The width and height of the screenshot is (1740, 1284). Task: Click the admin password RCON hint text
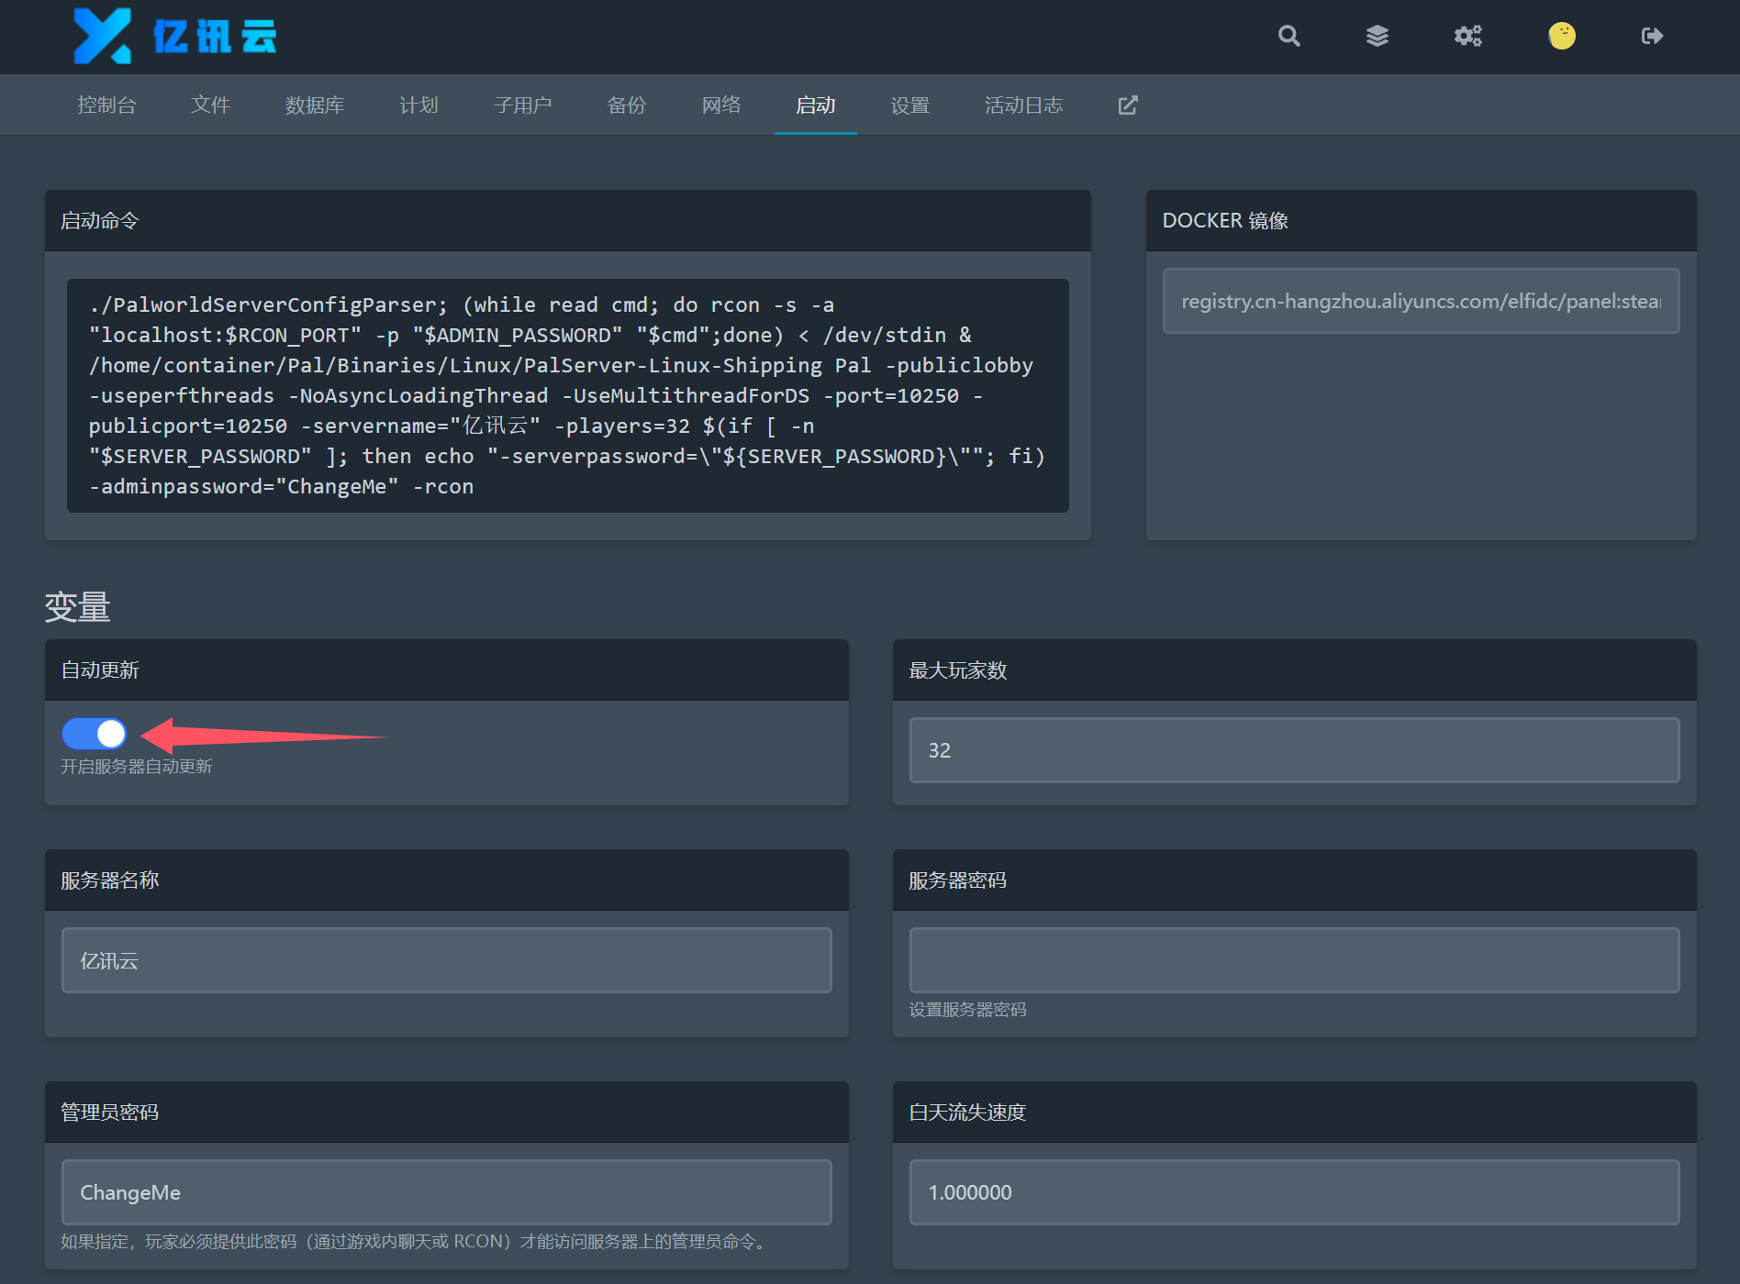tap(415, 1242)
